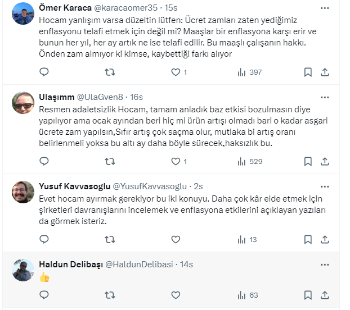
Task: Share Haldun Delibaşı's tweet
Action: 325,295
